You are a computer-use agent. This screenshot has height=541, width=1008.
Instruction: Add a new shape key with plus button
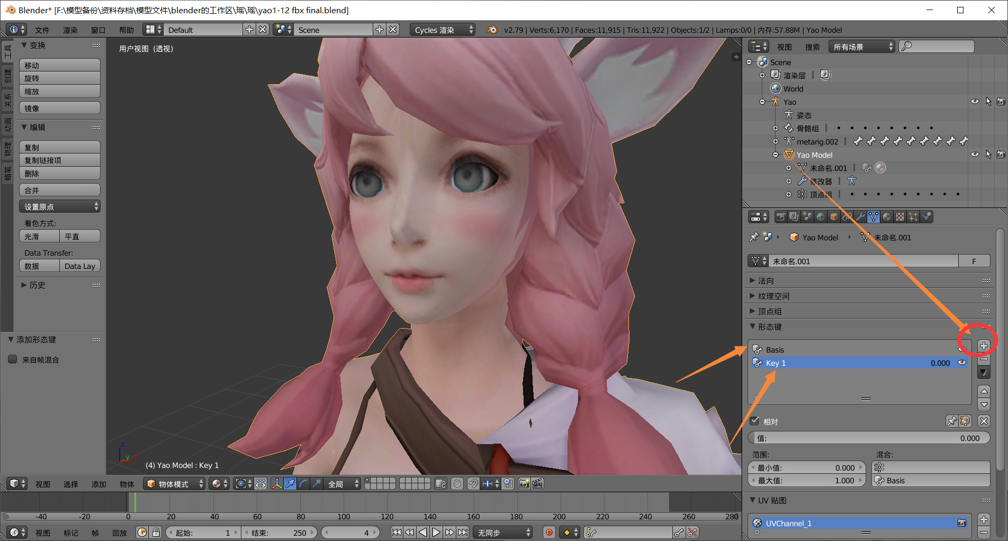(984, 346)
